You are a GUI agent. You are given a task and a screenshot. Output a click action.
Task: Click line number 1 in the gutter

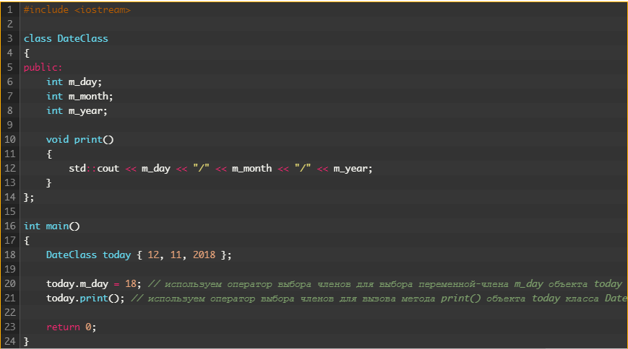click(10, 10)
